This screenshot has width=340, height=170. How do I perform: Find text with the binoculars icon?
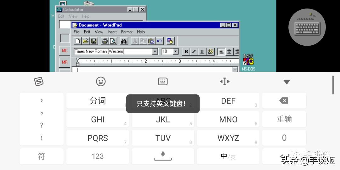[x=124, y=41]
